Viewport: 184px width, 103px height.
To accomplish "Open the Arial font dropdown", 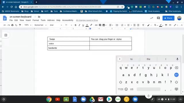I will (56, 25).
